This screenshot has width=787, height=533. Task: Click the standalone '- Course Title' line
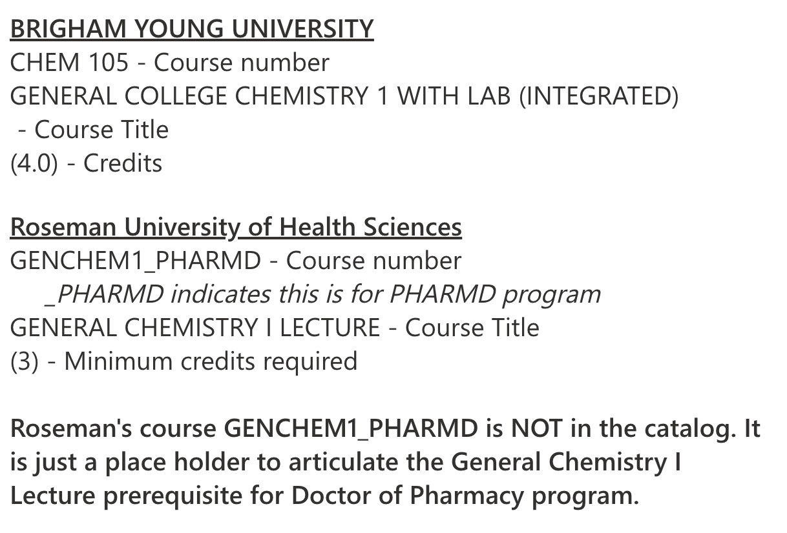click(93, 130)
